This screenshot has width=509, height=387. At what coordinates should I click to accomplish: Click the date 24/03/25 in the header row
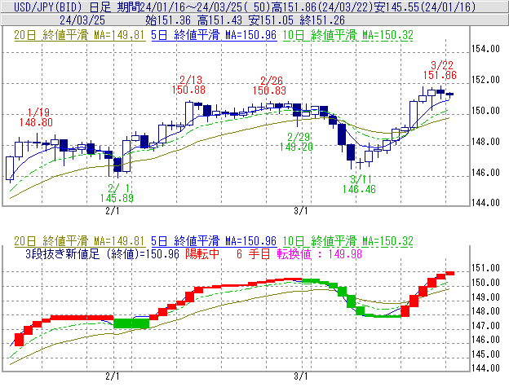point(82,20)
